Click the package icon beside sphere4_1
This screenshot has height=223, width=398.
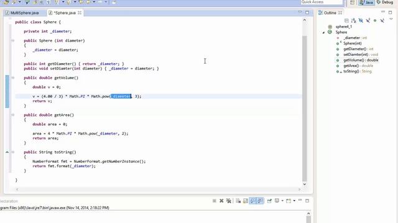click(330, 27)
